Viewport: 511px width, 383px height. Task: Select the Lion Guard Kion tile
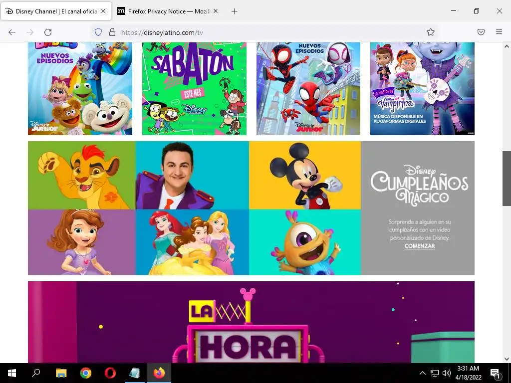point(81,175)
